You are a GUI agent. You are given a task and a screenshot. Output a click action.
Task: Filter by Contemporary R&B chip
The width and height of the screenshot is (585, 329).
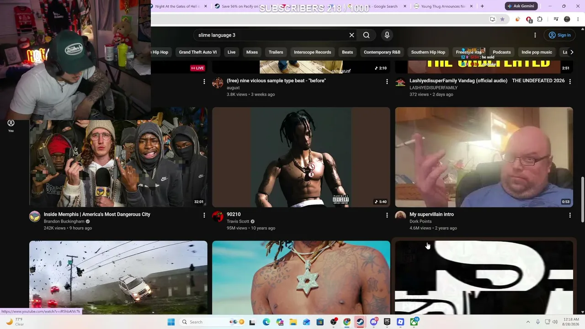[382, 52]
